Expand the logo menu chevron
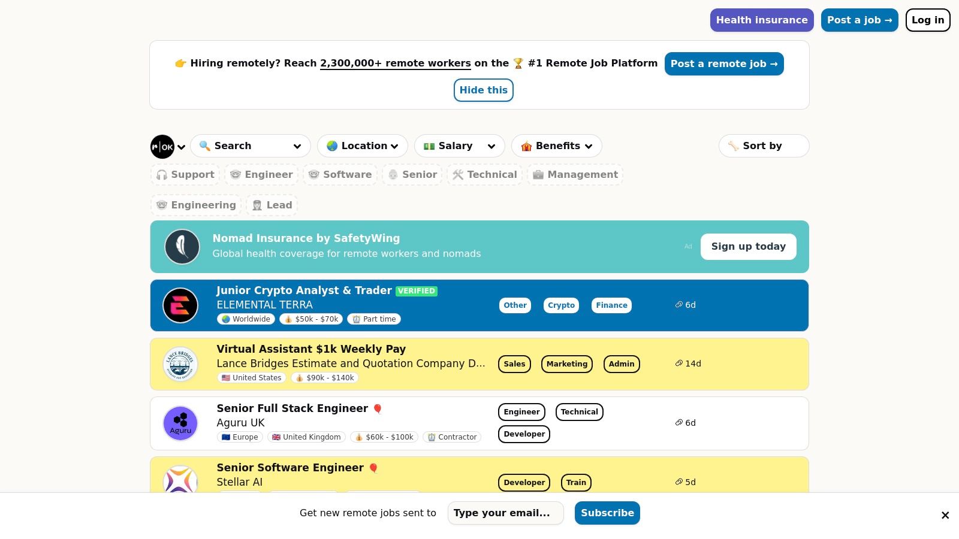Image resolution: width=959 pixels, height=539 pixels. tap(181, 147)
